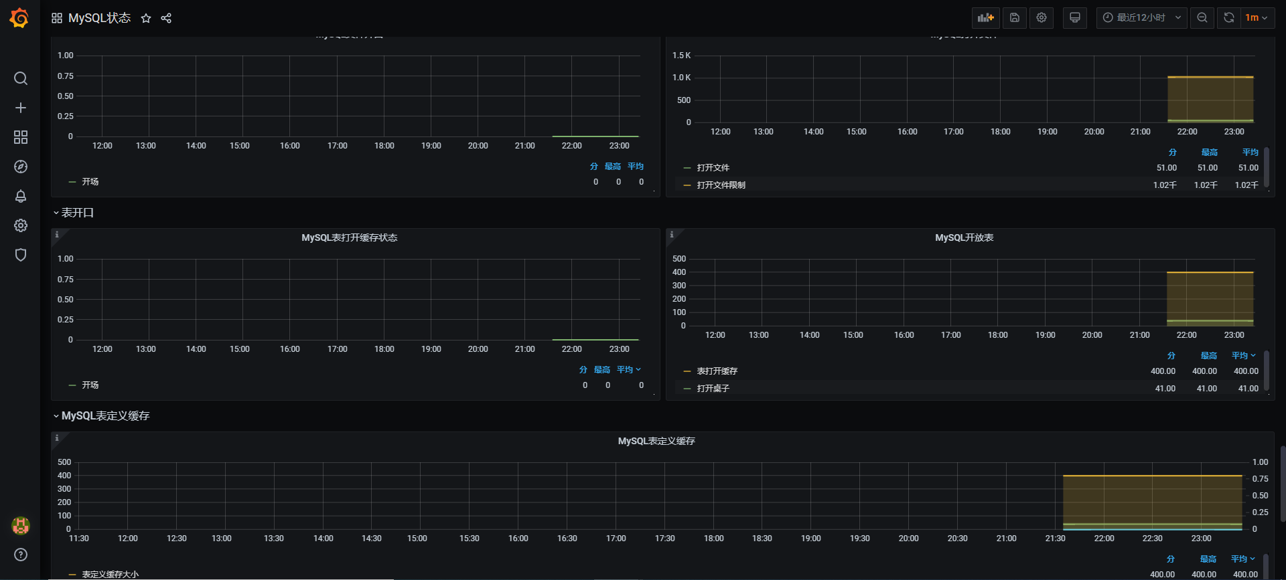Screen dimensions: 1286x580
Task: Show info for MySQL开放表 panel
Action: pos(672,235)
